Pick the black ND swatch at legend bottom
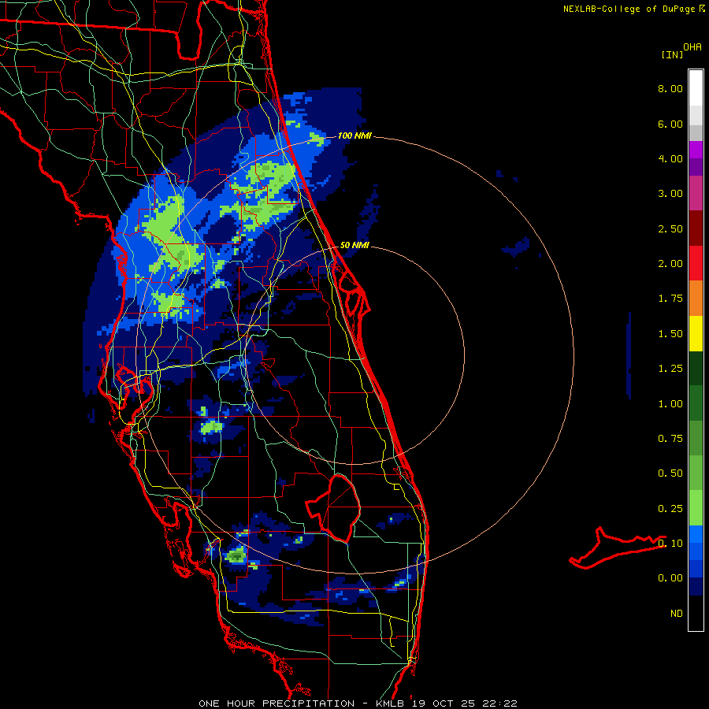709x709 pixels. pos(696,613)
